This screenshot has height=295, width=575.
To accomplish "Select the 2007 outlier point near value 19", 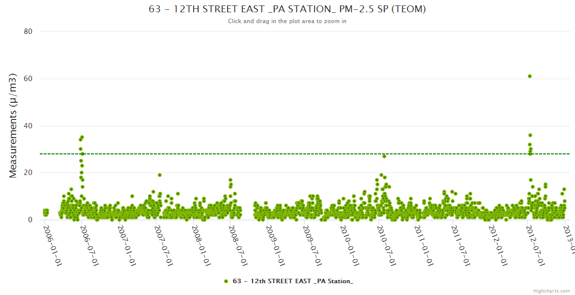I will click(x=160, y=175).
